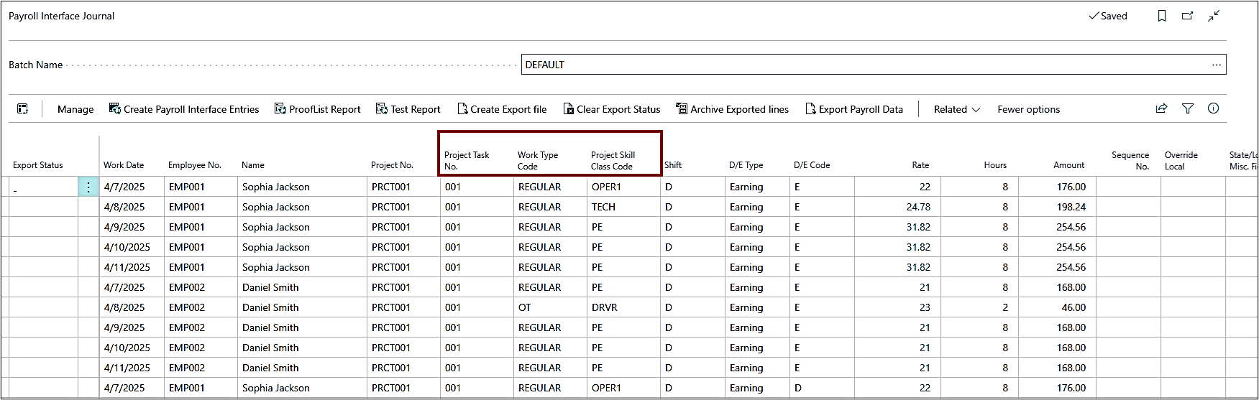The height and width of the screenshot is (400, 1259).
Task: Expand the Related dropdown menu
Action: point(957,109)
